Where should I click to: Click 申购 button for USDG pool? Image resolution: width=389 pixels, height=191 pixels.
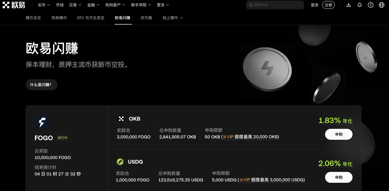pos(339,177)
